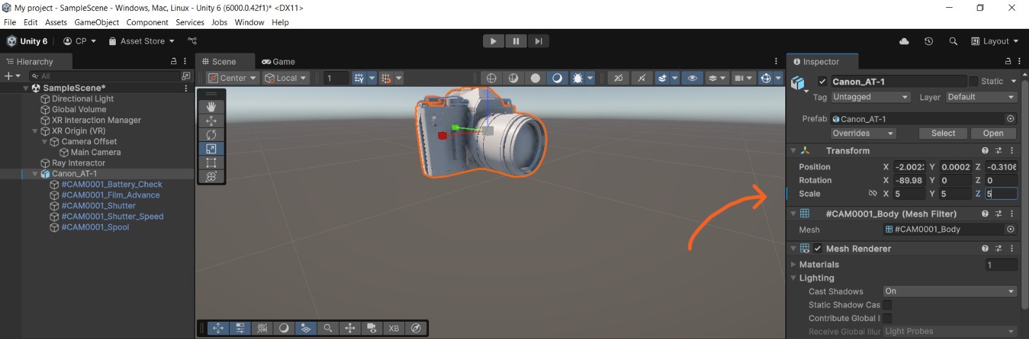Toggle the Static checkbox
1029x339 pixels.
974,82
